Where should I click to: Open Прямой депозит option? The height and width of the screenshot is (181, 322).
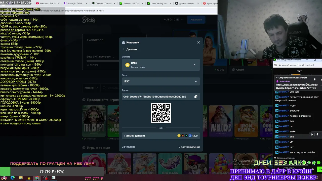161,136
